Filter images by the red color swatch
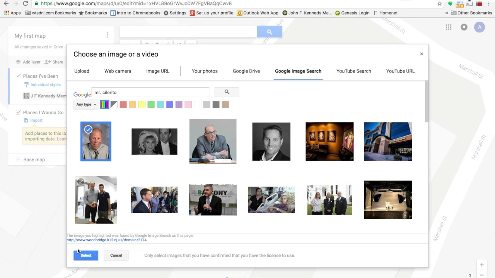The width and height of the screenshot is (495, 278). [x=123, y=105]
